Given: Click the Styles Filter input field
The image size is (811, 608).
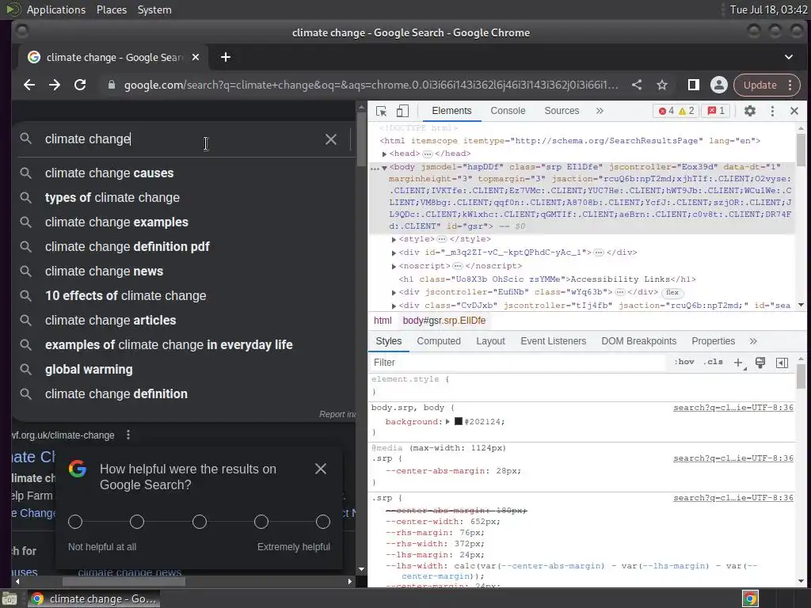Looking at the screenshot, I should 519,363.
